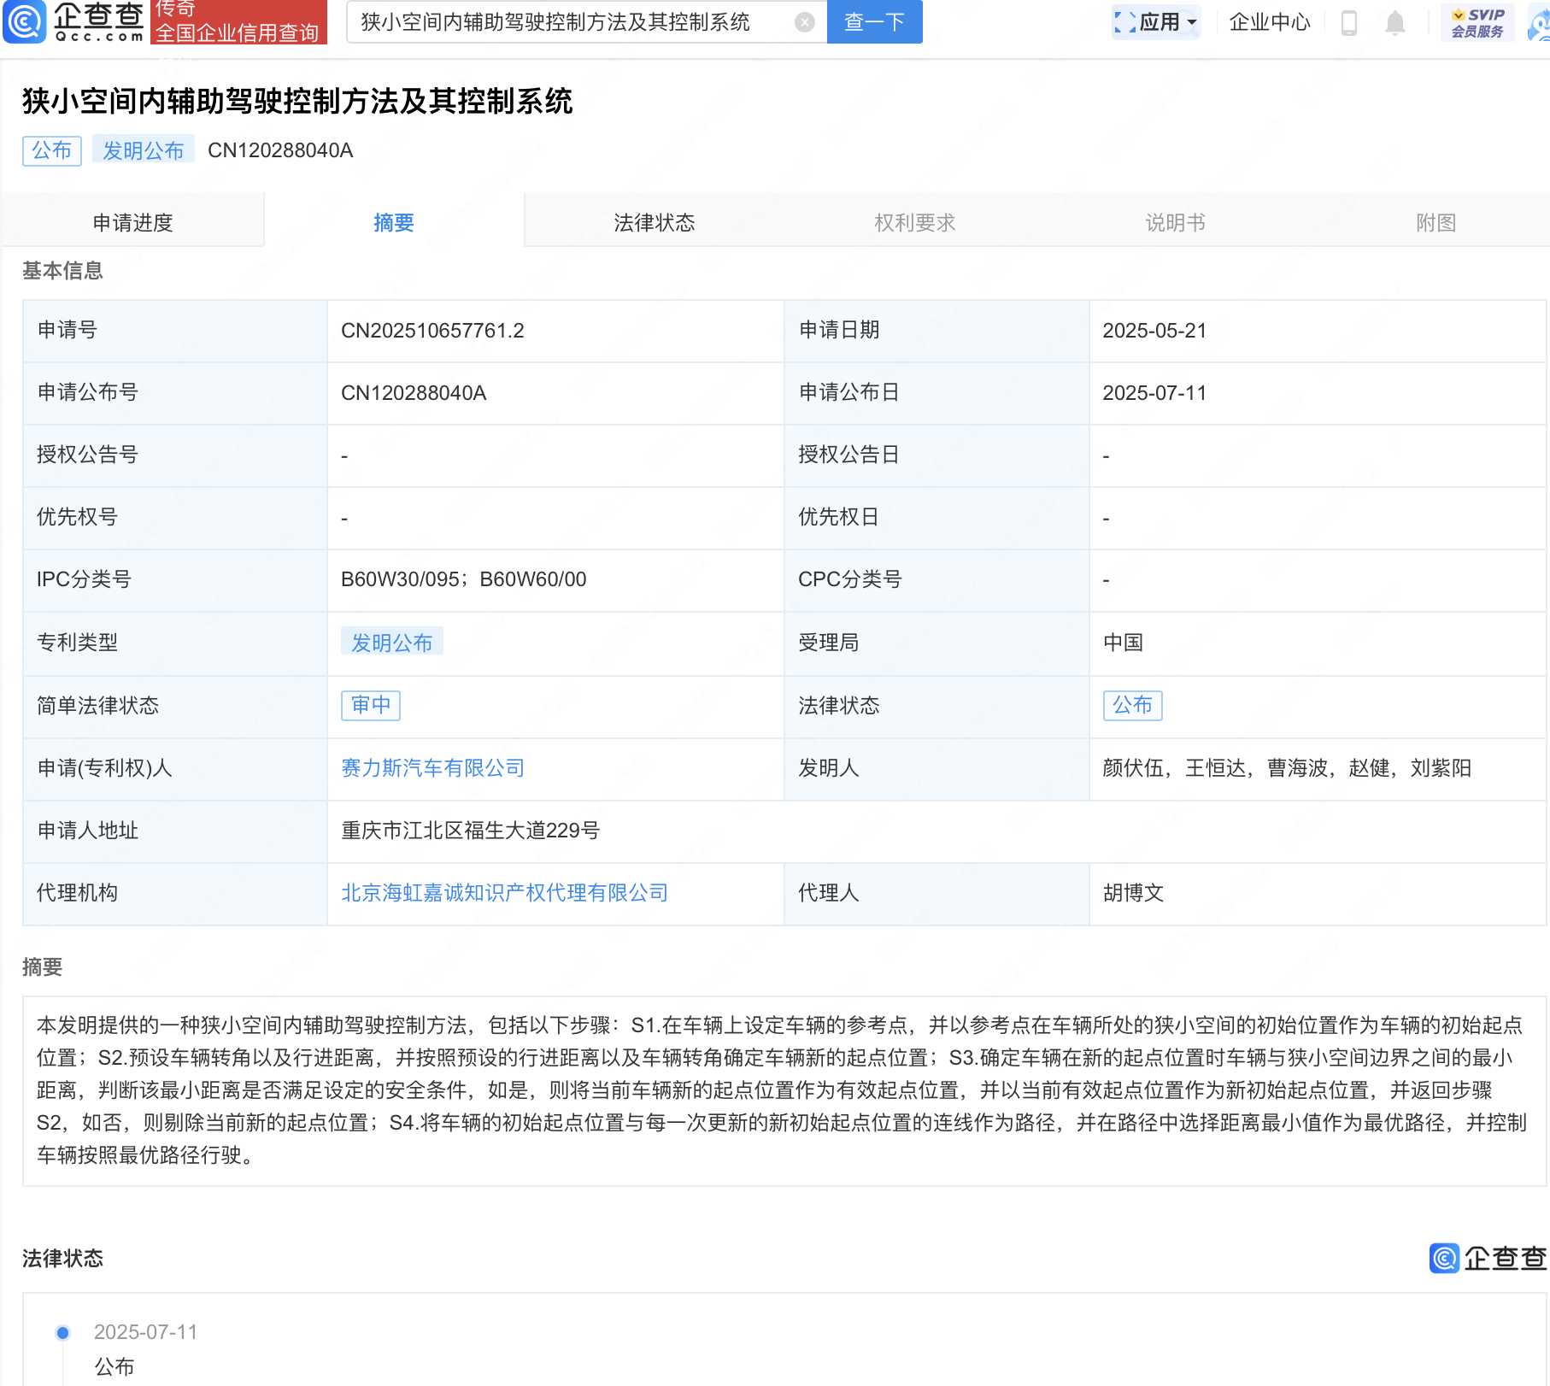Click the mobile phone icon in the header
Image resolution: width=1550 pixels, height=1386 pixels.
tap(1349, 22)
